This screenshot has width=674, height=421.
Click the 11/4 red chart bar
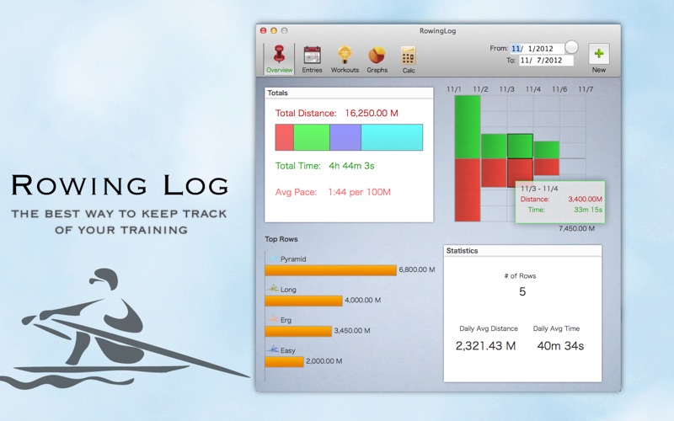(546, 167)
